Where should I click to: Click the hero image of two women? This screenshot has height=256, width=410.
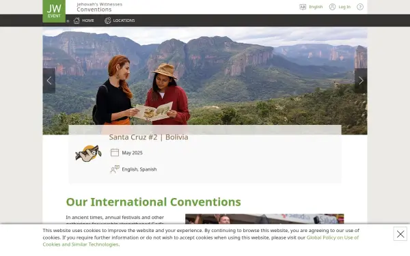pyautogui.click(x=205, y=81)
